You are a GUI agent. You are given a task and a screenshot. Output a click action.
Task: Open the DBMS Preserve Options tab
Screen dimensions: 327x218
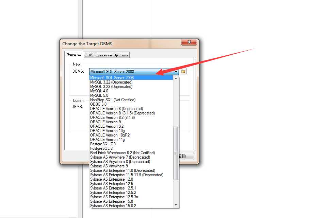(107, 55)
